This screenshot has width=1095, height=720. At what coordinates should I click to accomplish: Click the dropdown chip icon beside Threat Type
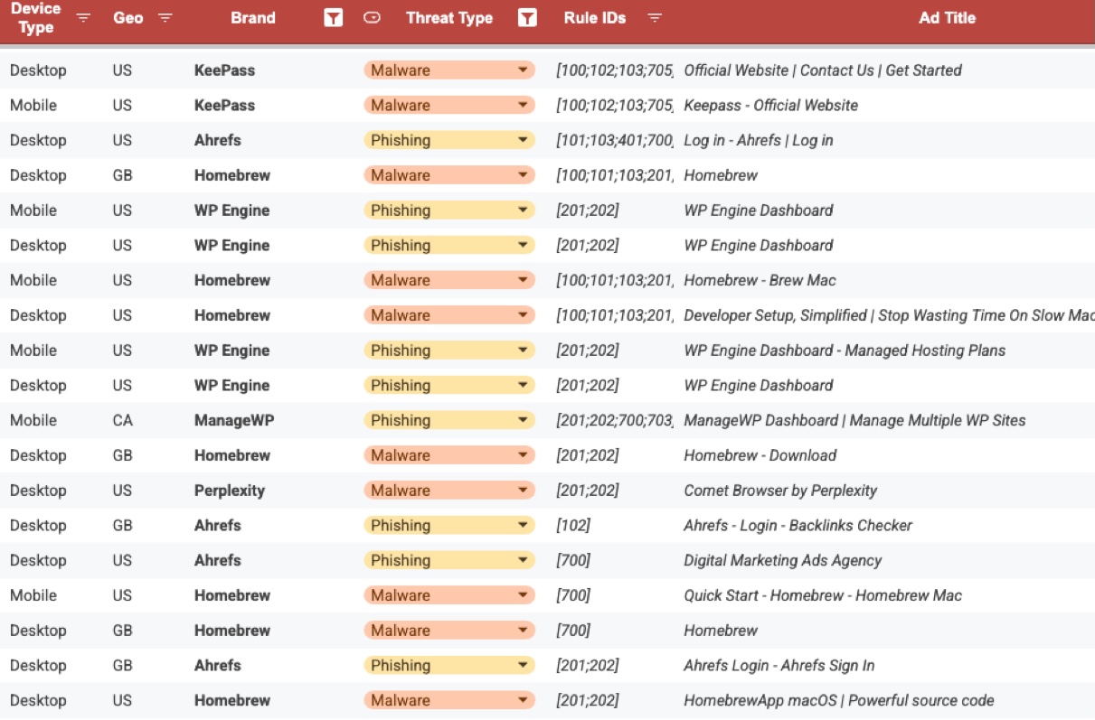pyautogui.click(x=372, y=18)
